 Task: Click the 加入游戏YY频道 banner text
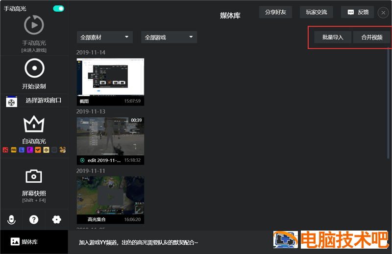pyautogui.click(x=138, y=243)
